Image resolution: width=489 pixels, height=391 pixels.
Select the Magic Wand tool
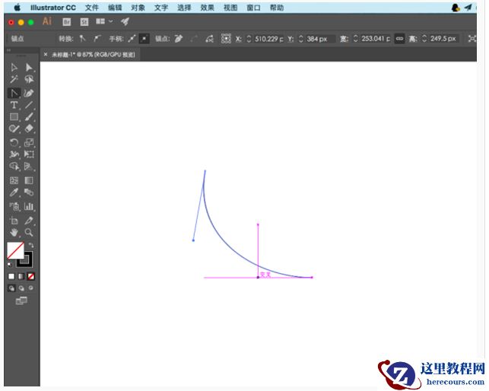(14, 79)
